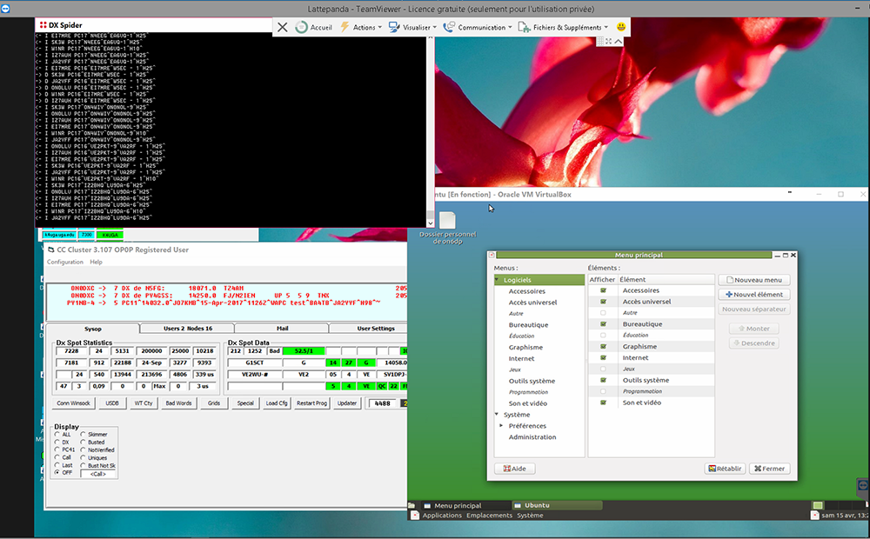Click the DX Spider window icon
The width and height of the screenshot is (870, 539).
[x=43, y=25]
